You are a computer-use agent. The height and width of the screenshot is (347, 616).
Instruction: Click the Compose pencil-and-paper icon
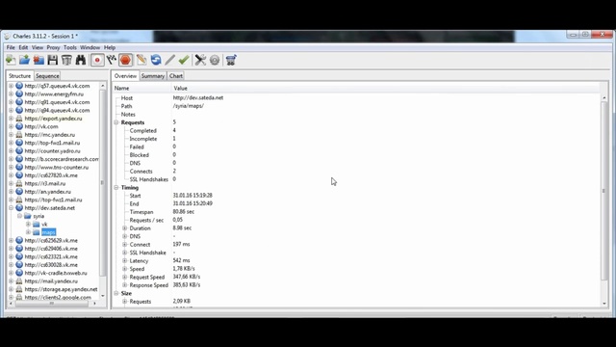141,60
